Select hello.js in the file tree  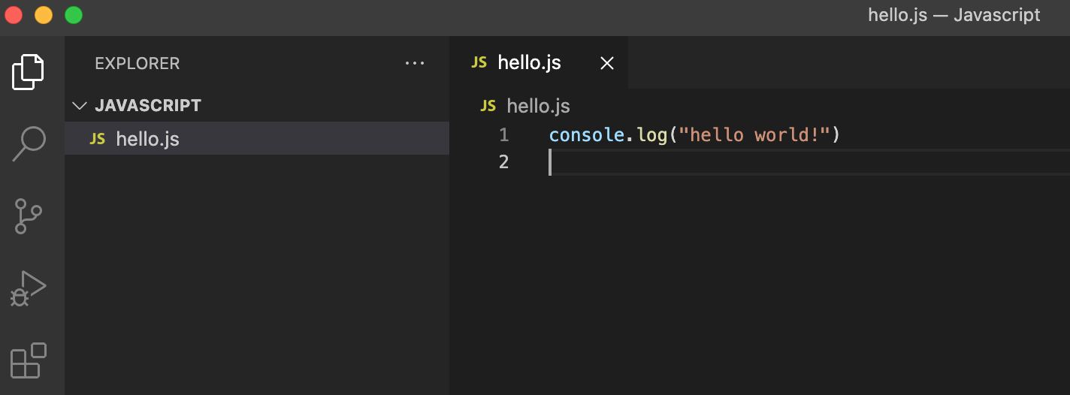pyautogui.click(x=257, y=138)
